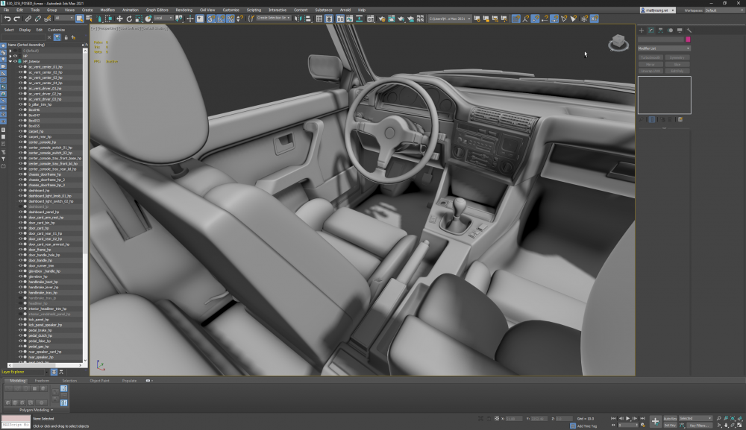Toggle visibility of HP_Interior layer

pyautogui.click(x=15, y=61)
